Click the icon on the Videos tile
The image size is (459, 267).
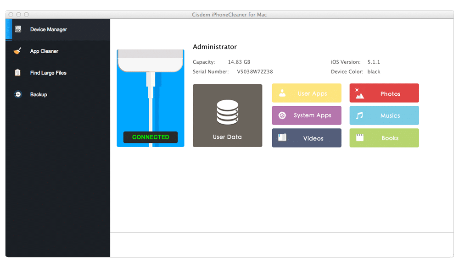click(282, 137)
